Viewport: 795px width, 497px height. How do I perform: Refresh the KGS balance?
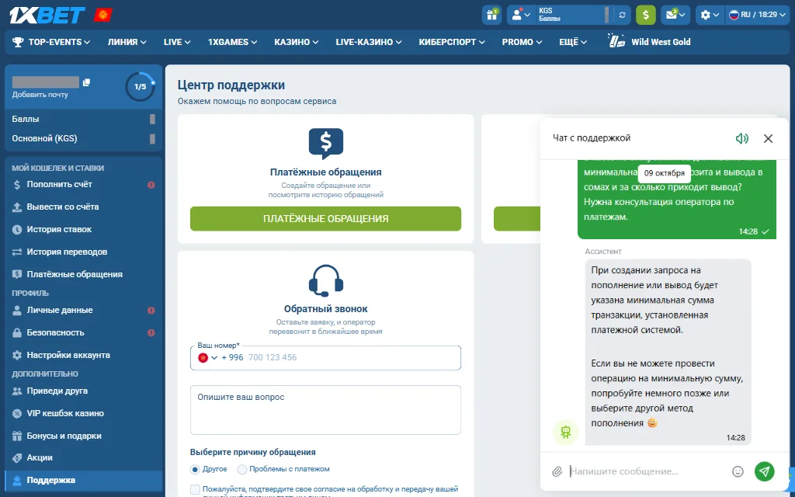point(622,15)
